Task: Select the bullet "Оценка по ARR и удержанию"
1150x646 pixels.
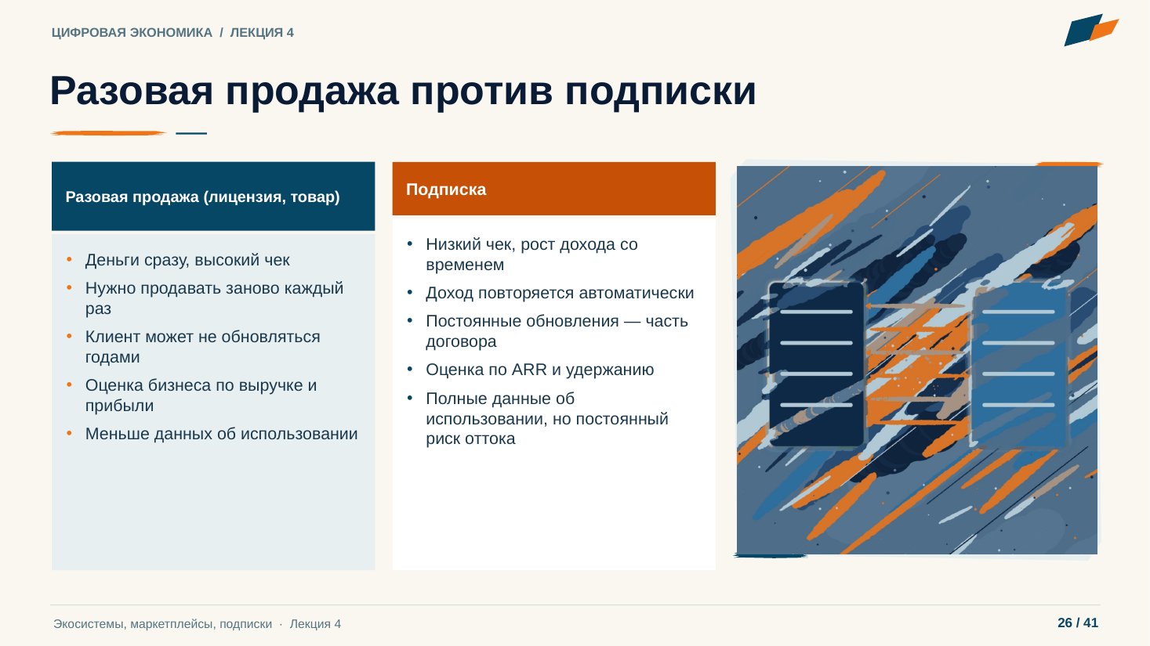Action: coord(539,370)
